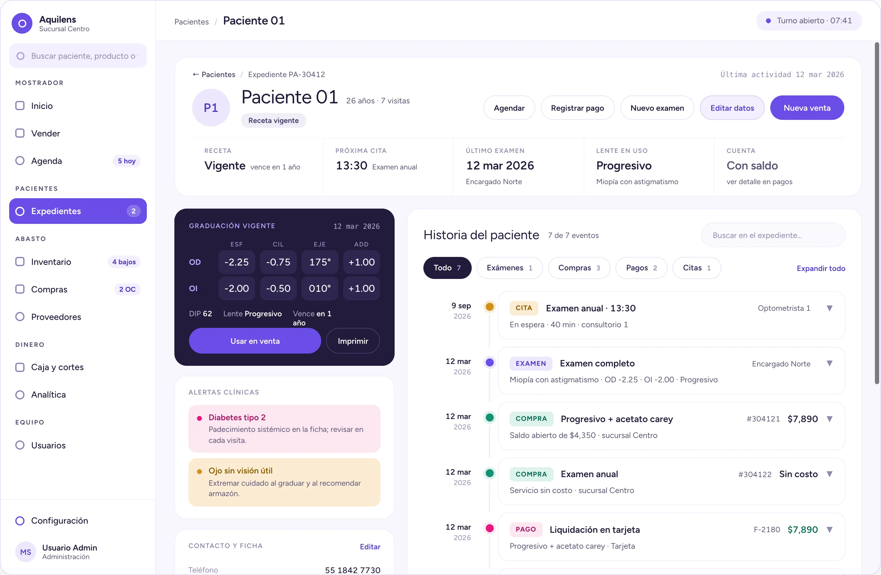This screenshot has width=881, height=575.
Task: Expand the Examen completo event
Action: pyautogui.click(x=830, y=363)
